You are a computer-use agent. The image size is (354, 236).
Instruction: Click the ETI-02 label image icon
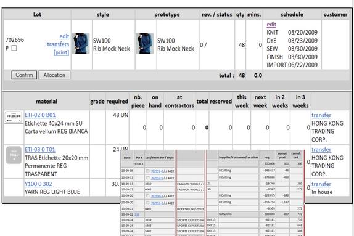(14, 117)
